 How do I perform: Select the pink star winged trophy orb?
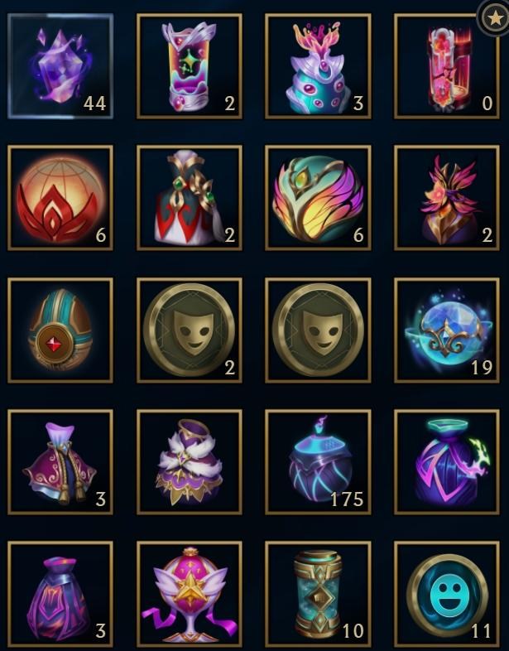190,594
